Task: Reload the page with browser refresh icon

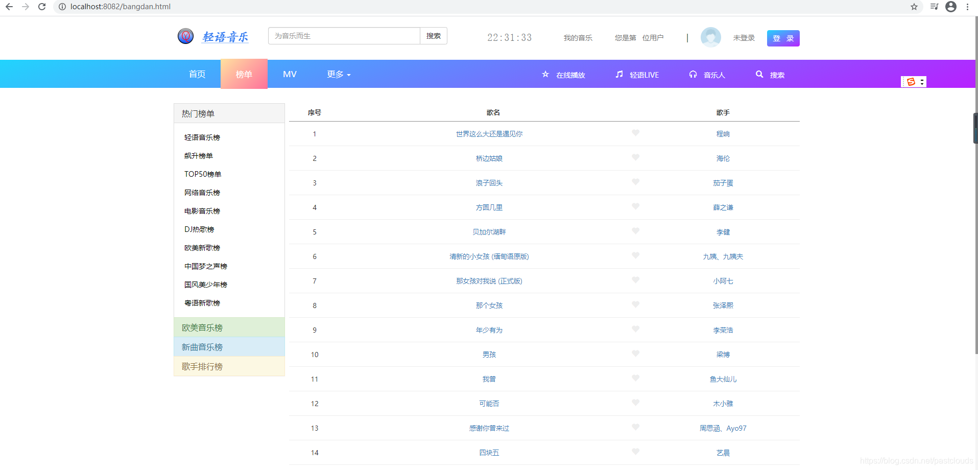Action: coord(42,7)
